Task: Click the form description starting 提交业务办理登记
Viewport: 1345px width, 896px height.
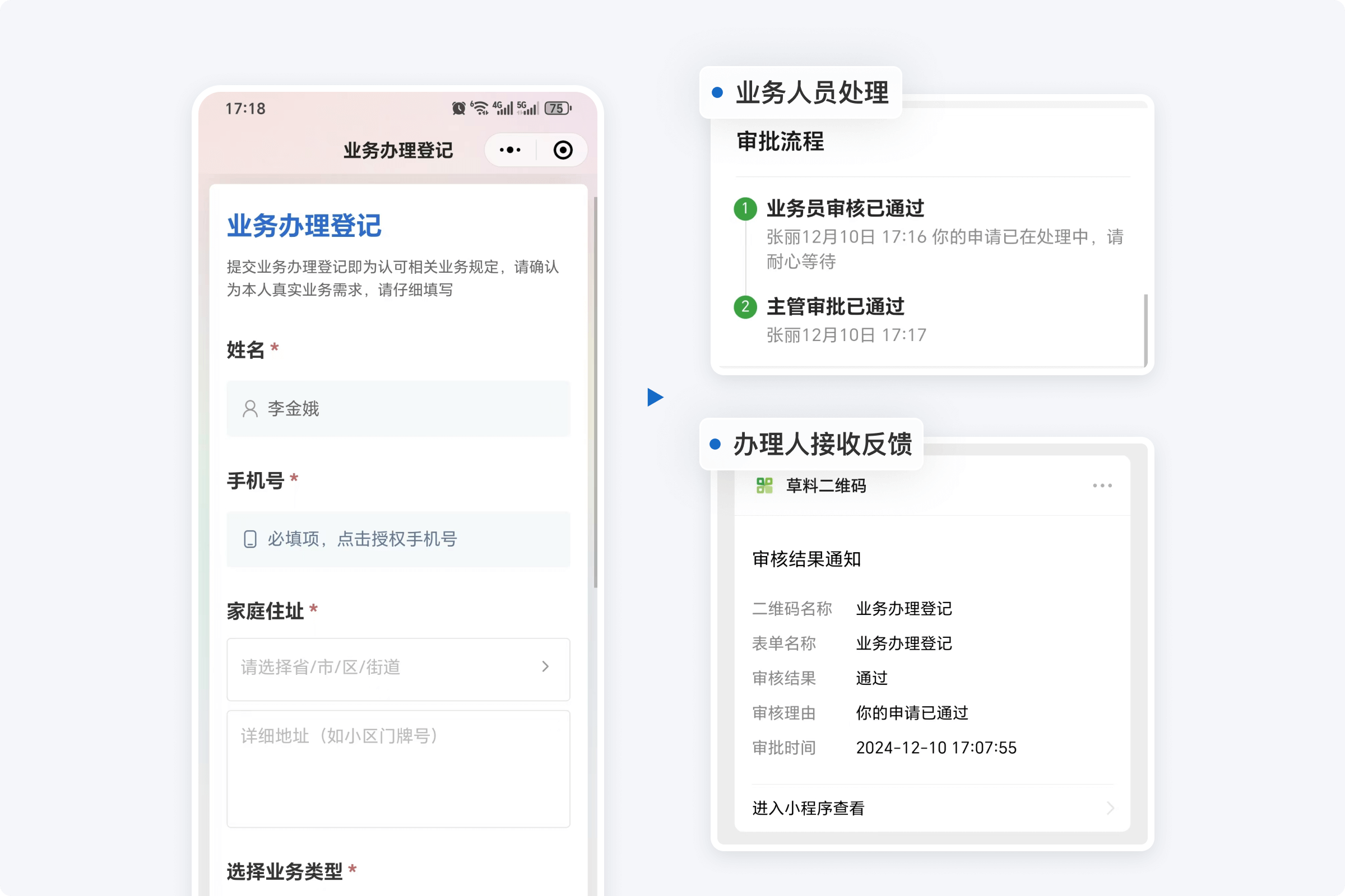Action: [393, 278]
